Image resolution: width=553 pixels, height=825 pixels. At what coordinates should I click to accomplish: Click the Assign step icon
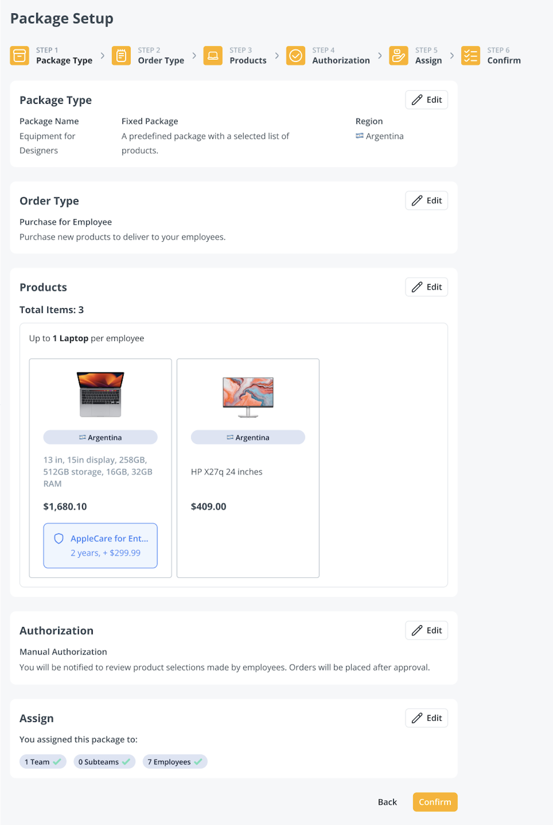398,56
